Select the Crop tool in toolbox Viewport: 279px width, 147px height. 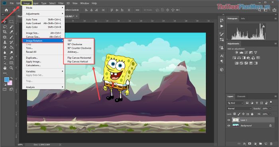(x=5, y=32)
